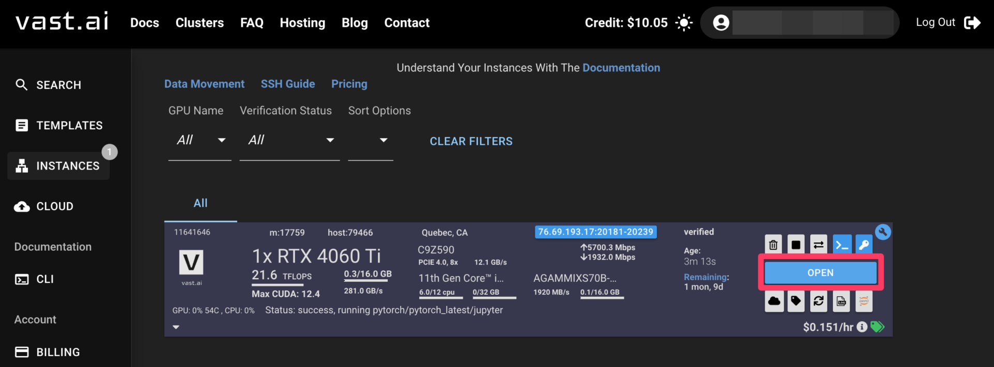Click the wrench settings icon on instance card

pos(883,232)
